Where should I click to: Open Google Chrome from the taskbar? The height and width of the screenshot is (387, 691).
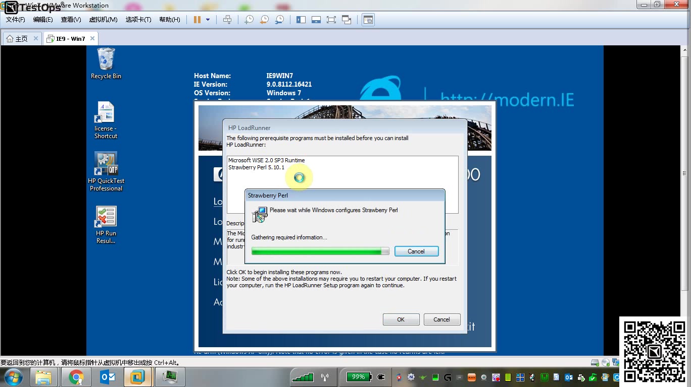tap(76, 377)
